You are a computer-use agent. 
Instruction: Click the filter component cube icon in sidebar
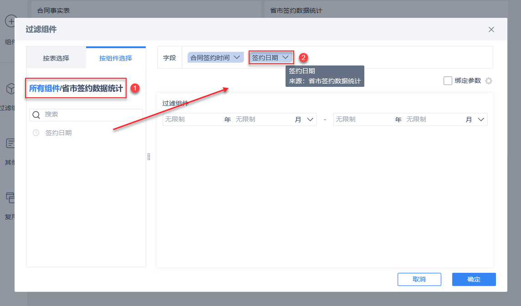tap(10, 89)
